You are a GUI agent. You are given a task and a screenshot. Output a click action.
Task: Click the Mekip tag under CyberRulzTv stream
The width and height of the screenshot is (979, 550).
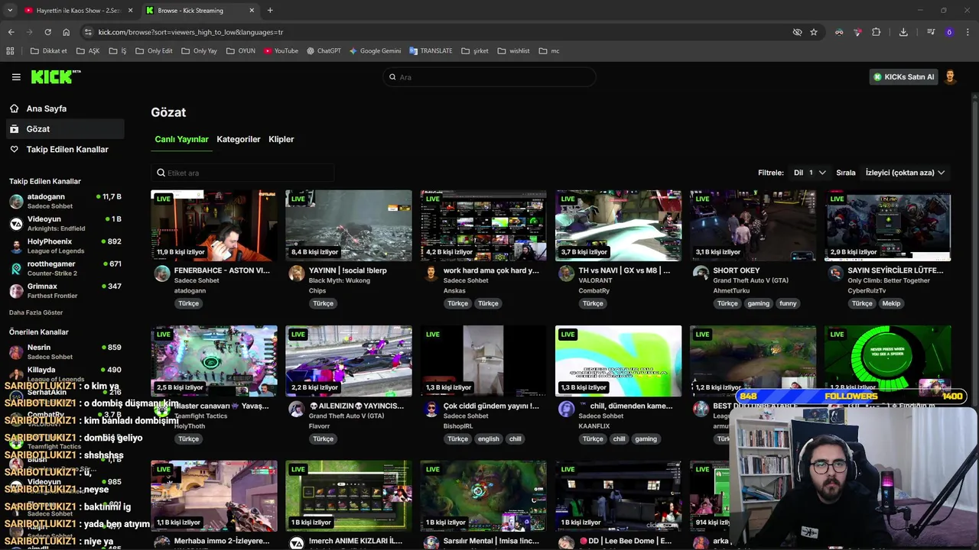point(891,303)
